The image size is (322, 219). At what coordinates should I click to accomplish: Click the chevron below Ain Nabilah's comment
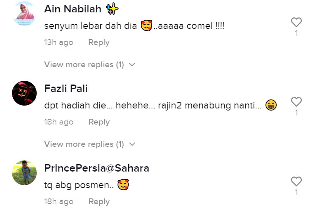(132, 65)
